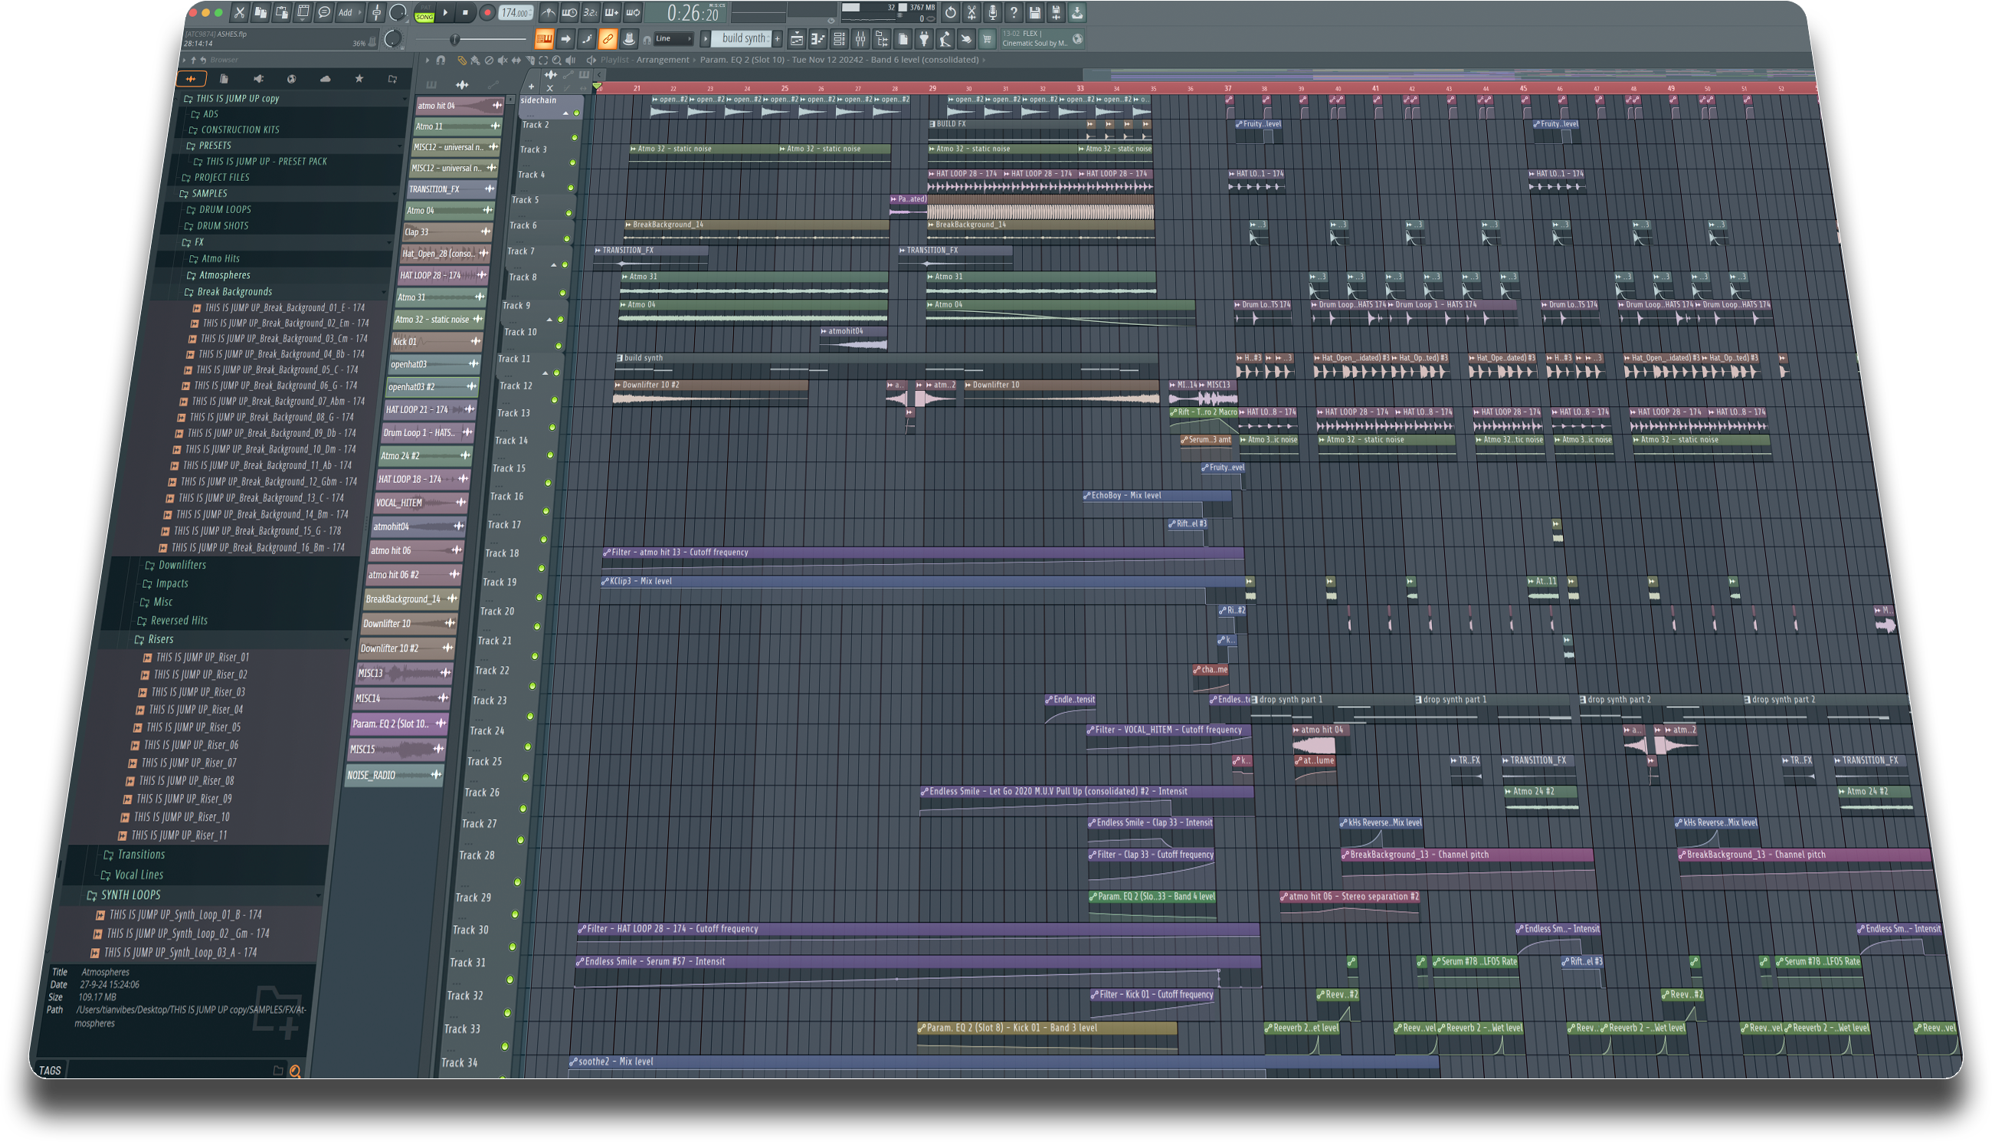Open the Channel rack icon
The image size is (1992, 1142).
pyautogui.click(x=839, y=38)
